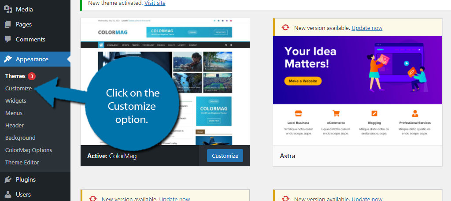This screenshot has width=451, height=201.
Task: Click the Plugins plug icon
Action: coord(8,179)
